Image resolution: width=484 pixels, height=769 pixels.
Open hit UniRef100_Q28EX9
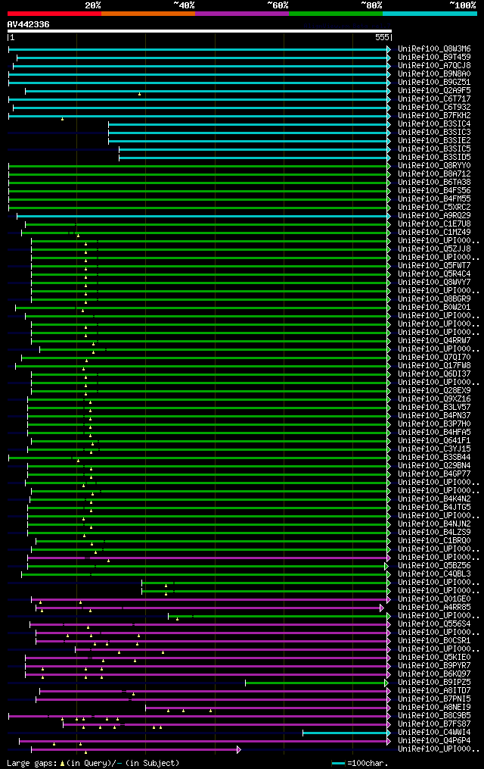435,391
